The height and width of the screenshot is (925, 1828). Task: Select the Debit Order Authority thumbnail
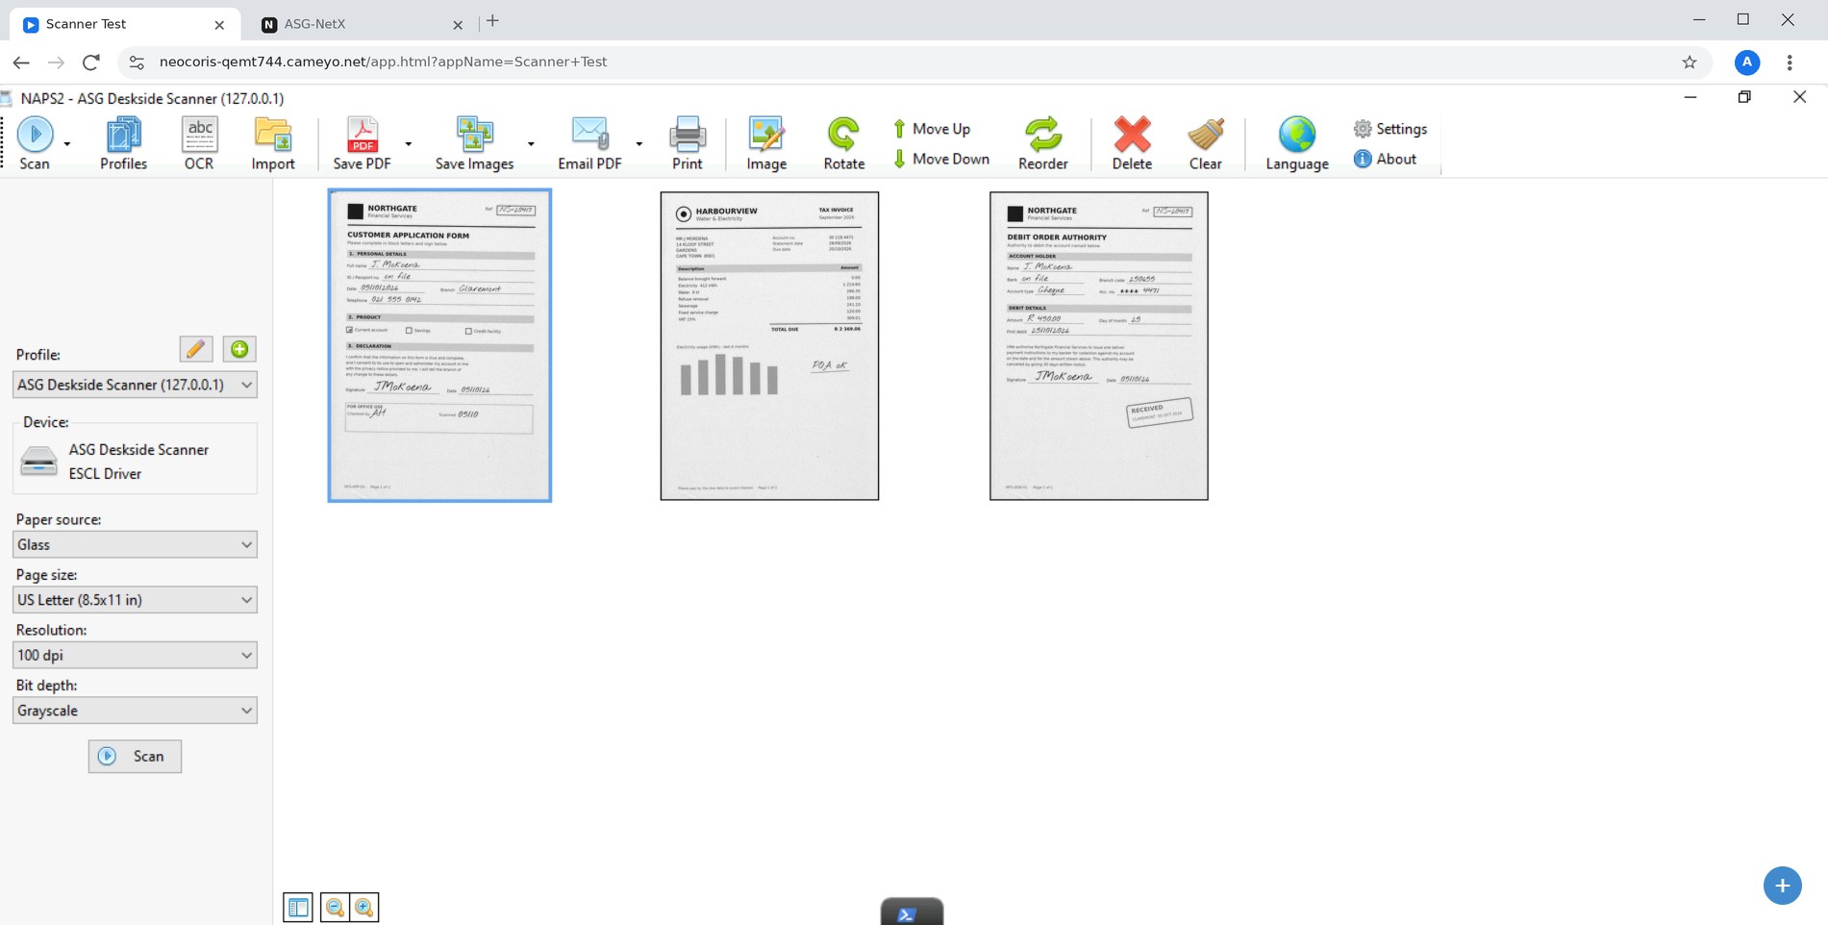coord(1099,346)
